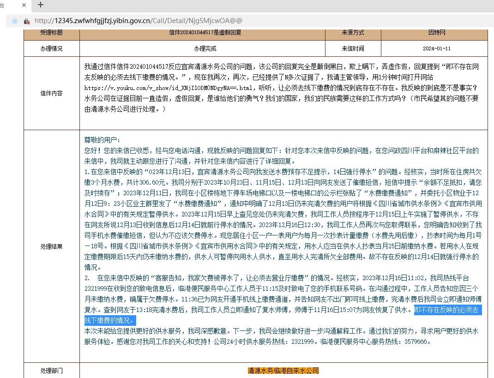The width and height of the screenshot is (494, 378).
Task: Click the insecure connection lock icon
Action: coord(27,21)
